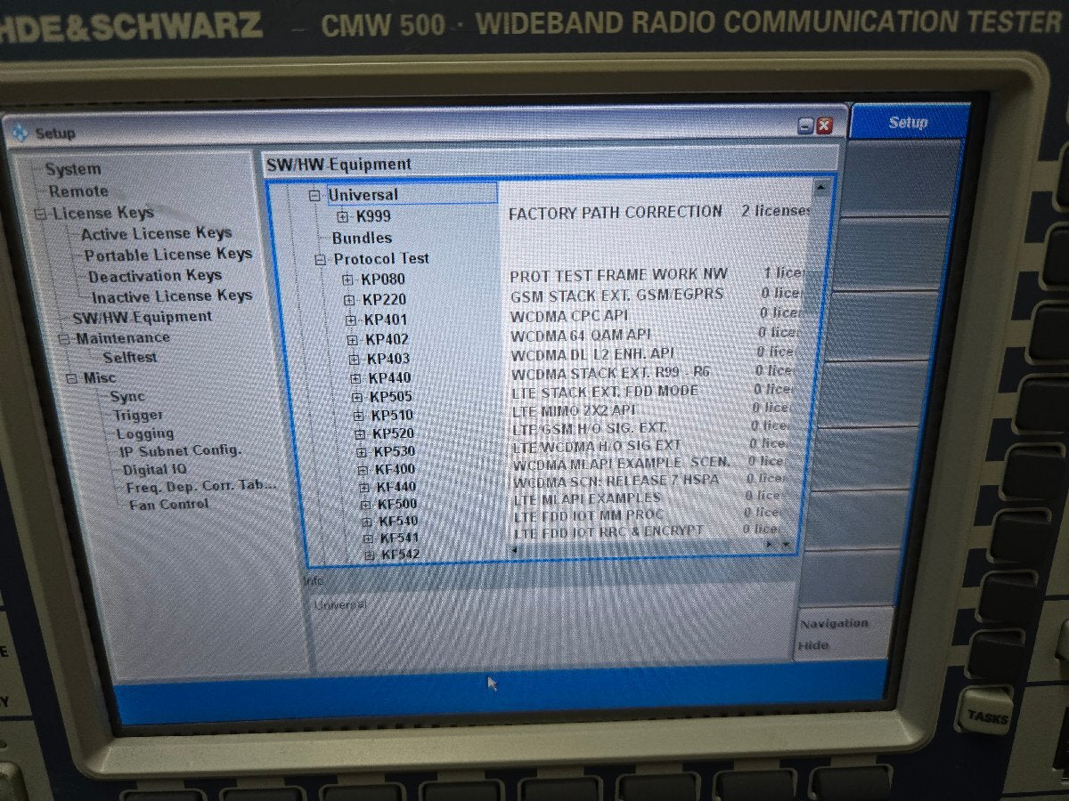Open Active License Keys
The image size is (1069, 801).
click(x=157, y=233)
